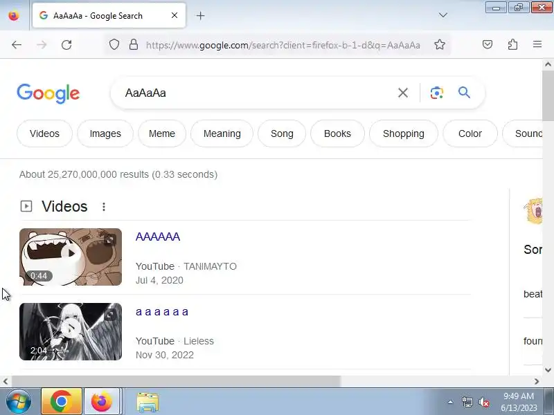Open Chrome from the Windows taskbar
The image size is (554, 415).
click(x=62, y=401)
